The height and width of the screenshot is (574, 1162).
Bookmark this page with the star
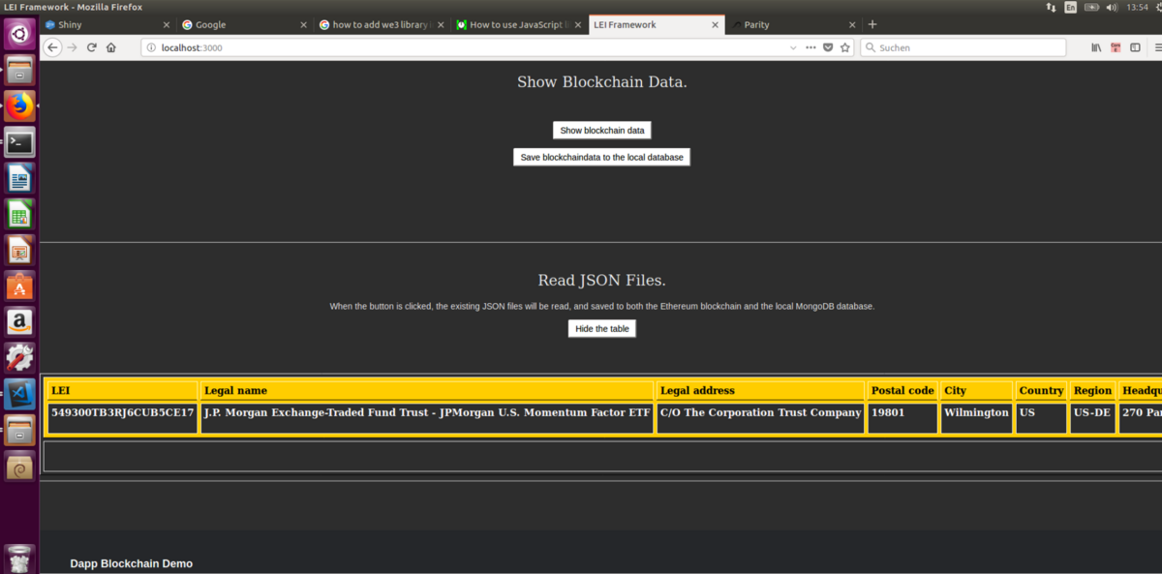pos(845,47)
